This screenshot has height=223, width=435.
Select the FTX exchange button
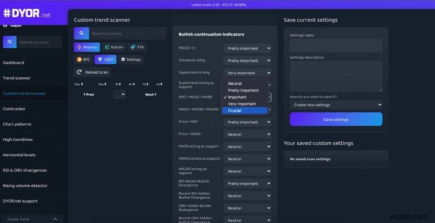[x=137, y=47]
